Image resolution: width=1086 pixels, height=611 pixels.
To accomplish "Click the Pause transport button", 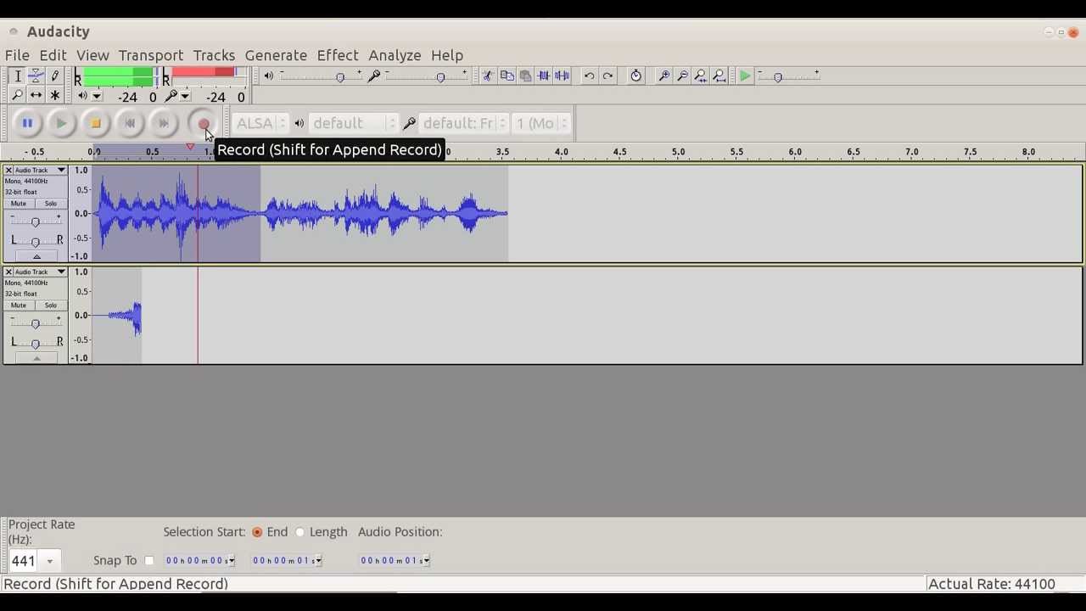I will point(27,124).
